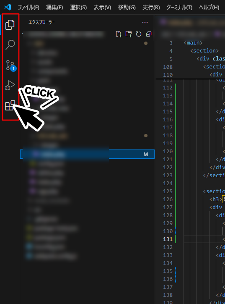Open Source Control with 1 badge
The height and width of the screenshot is (304, 225).
[10, 66]
